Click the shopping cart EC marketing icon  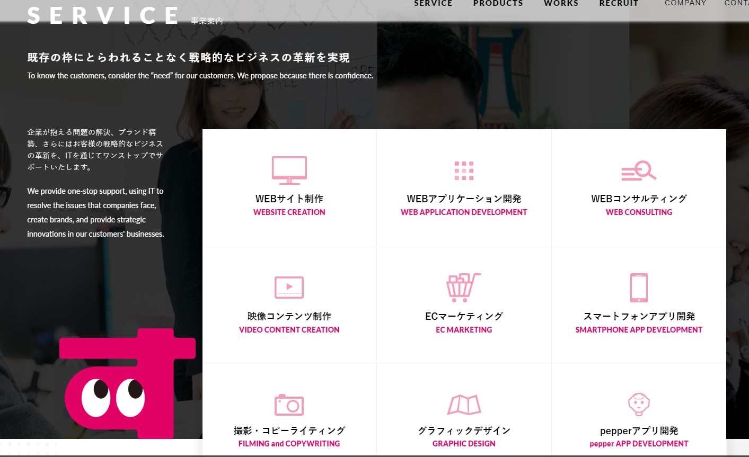pos(463,288)
